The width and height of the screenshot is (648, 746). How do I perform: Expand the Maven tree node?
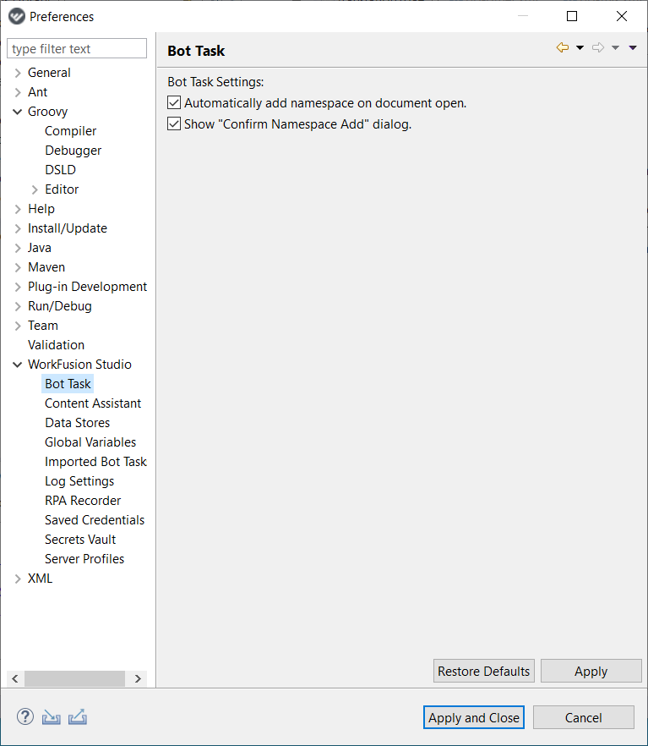(x=18, y=268)
